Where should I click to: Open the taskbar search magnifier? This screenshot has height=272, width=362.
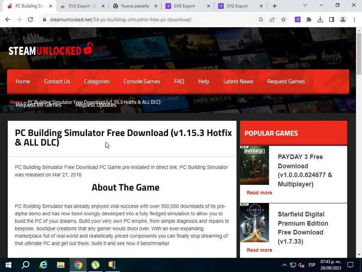coord(25,265)
